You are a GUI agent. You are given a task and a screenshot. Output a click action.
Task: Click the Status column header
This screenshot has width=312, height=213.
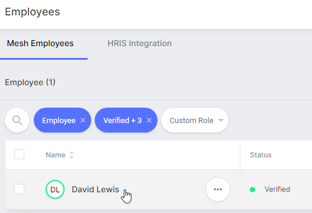(x=260, y=155)
